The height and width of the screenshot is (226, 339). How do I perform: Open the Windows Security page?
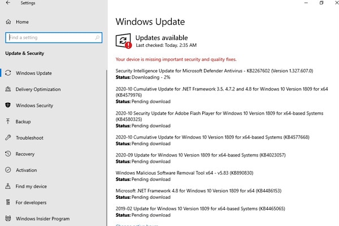click(34, 106)
